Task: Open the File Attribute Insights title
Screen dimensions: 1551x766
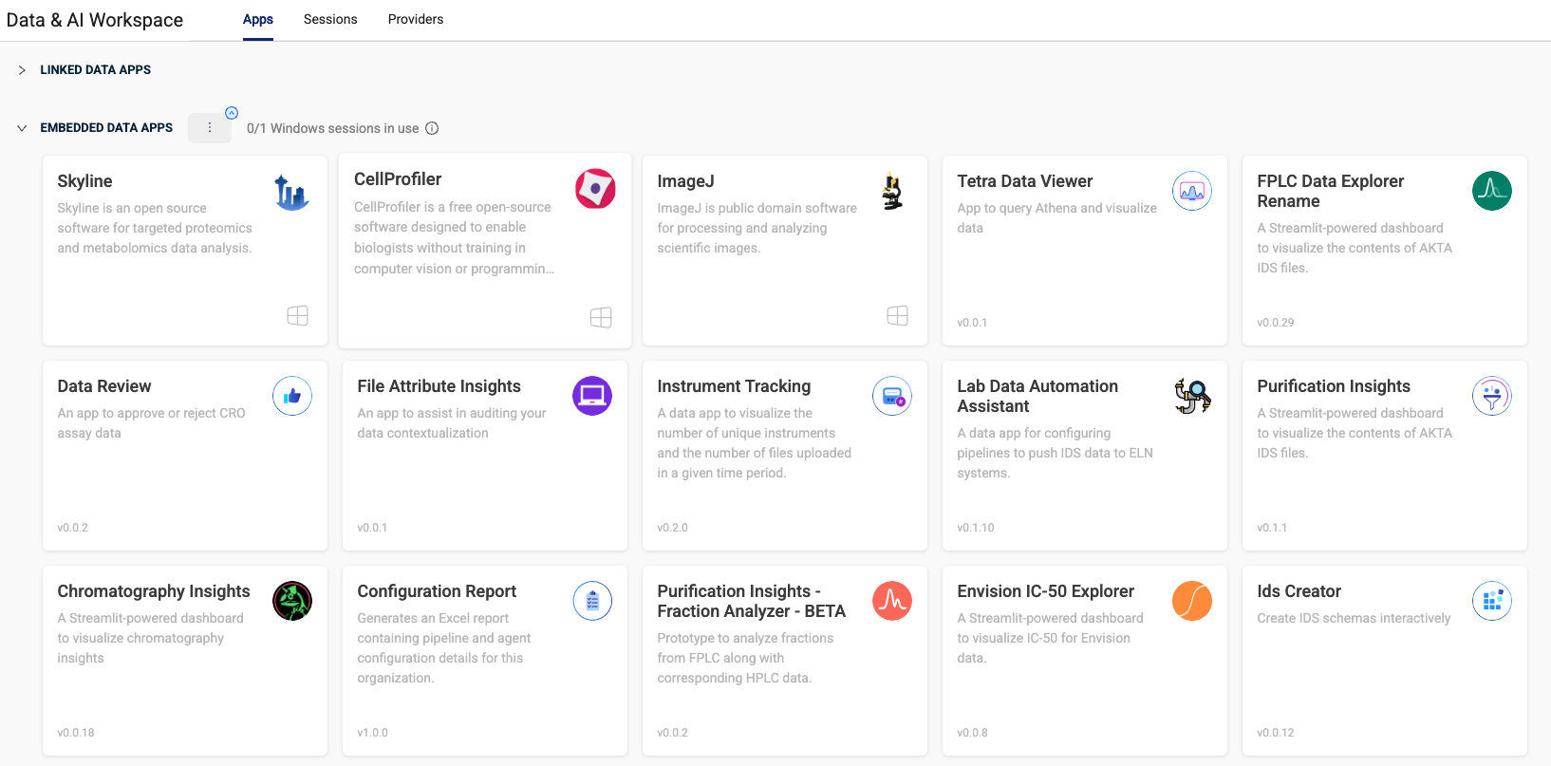Action: pyautogui.click(x=439, y=386)
